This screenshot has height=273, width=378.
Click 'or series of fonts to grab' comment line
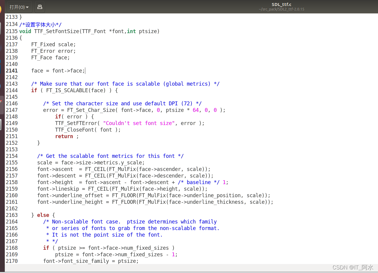(x=133, y=228)
